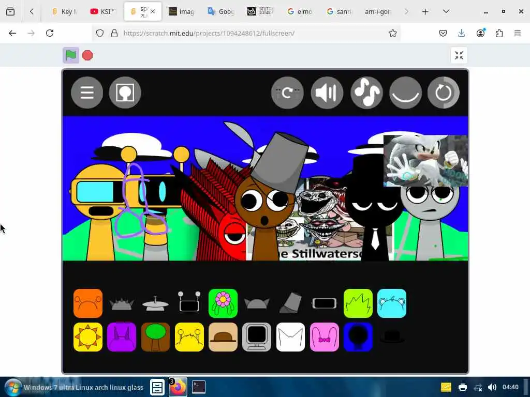Select the gray bucket hat icon
Image resolution: width=530 pixels, height=397 pixels.
[291, 303]
